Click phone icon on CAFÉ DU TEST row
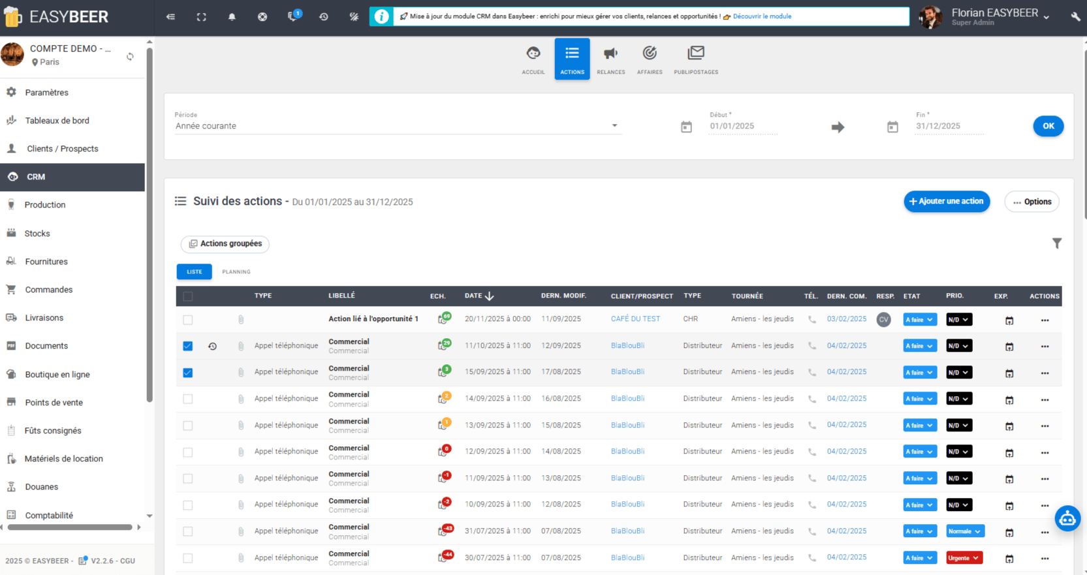This screenshot has height=575, width=1087. pos(812,320)
